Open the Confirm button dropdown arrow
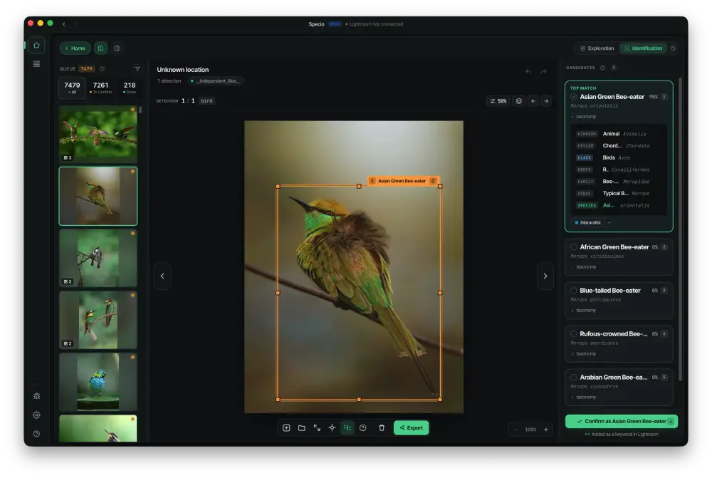Screen dimensions: 712x478 tap(671, 422)
